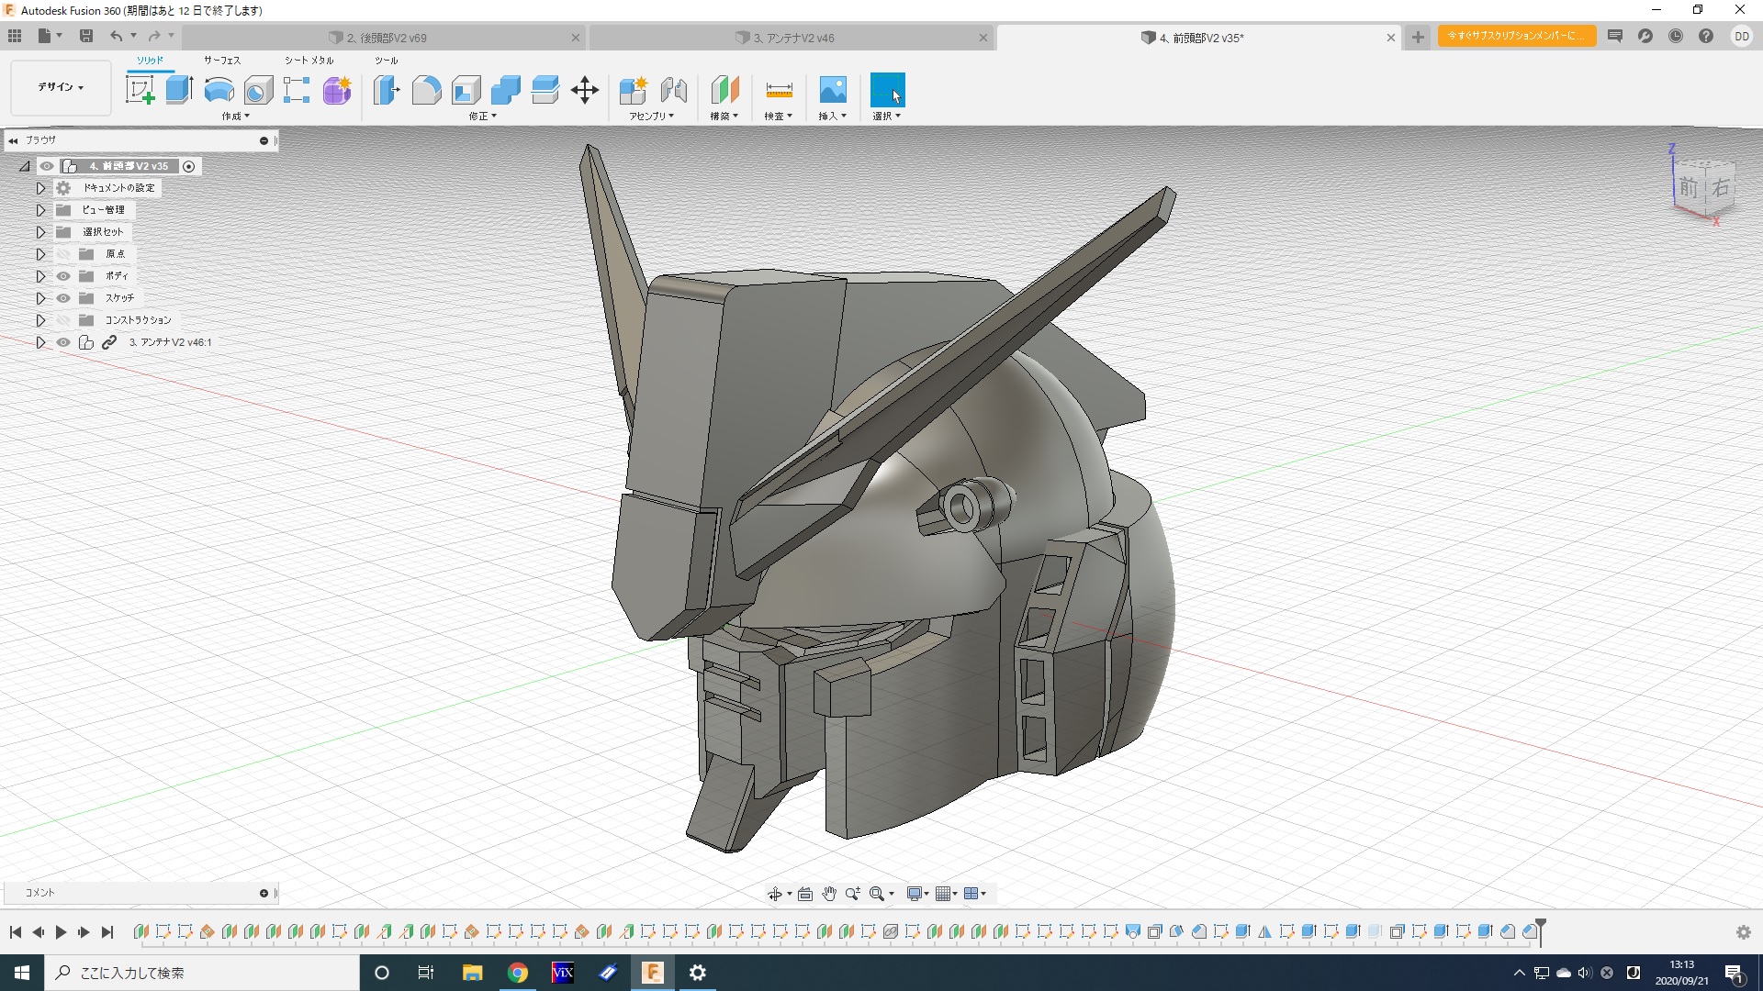Expand the コンストラクション tree node
Screen dimensions: 1763x991
pyautogui.click(x=40, y=320)
